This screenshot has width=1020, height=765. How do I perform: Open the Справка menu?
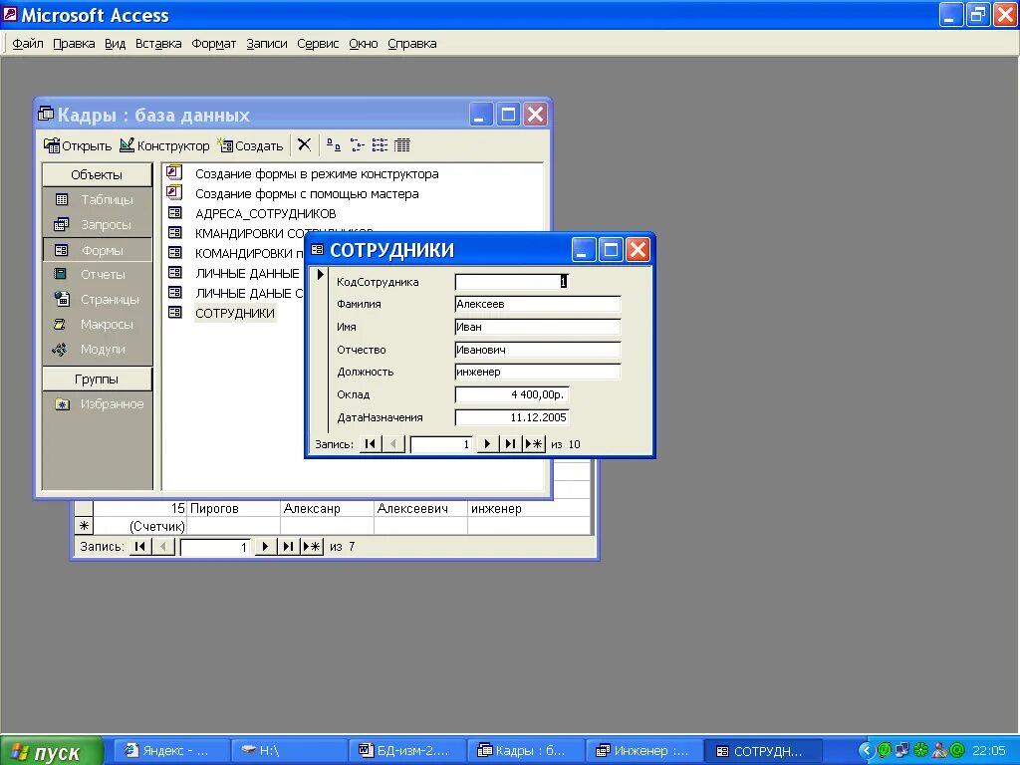tap(411, 44)
